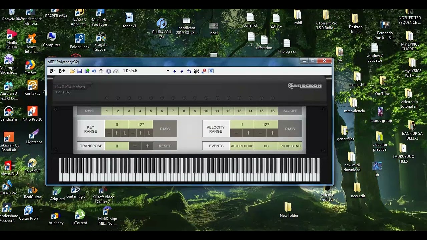Click the Lightshot desktop icon
Viewport: 427px width, 240px height.
click(x=34, y=136)
